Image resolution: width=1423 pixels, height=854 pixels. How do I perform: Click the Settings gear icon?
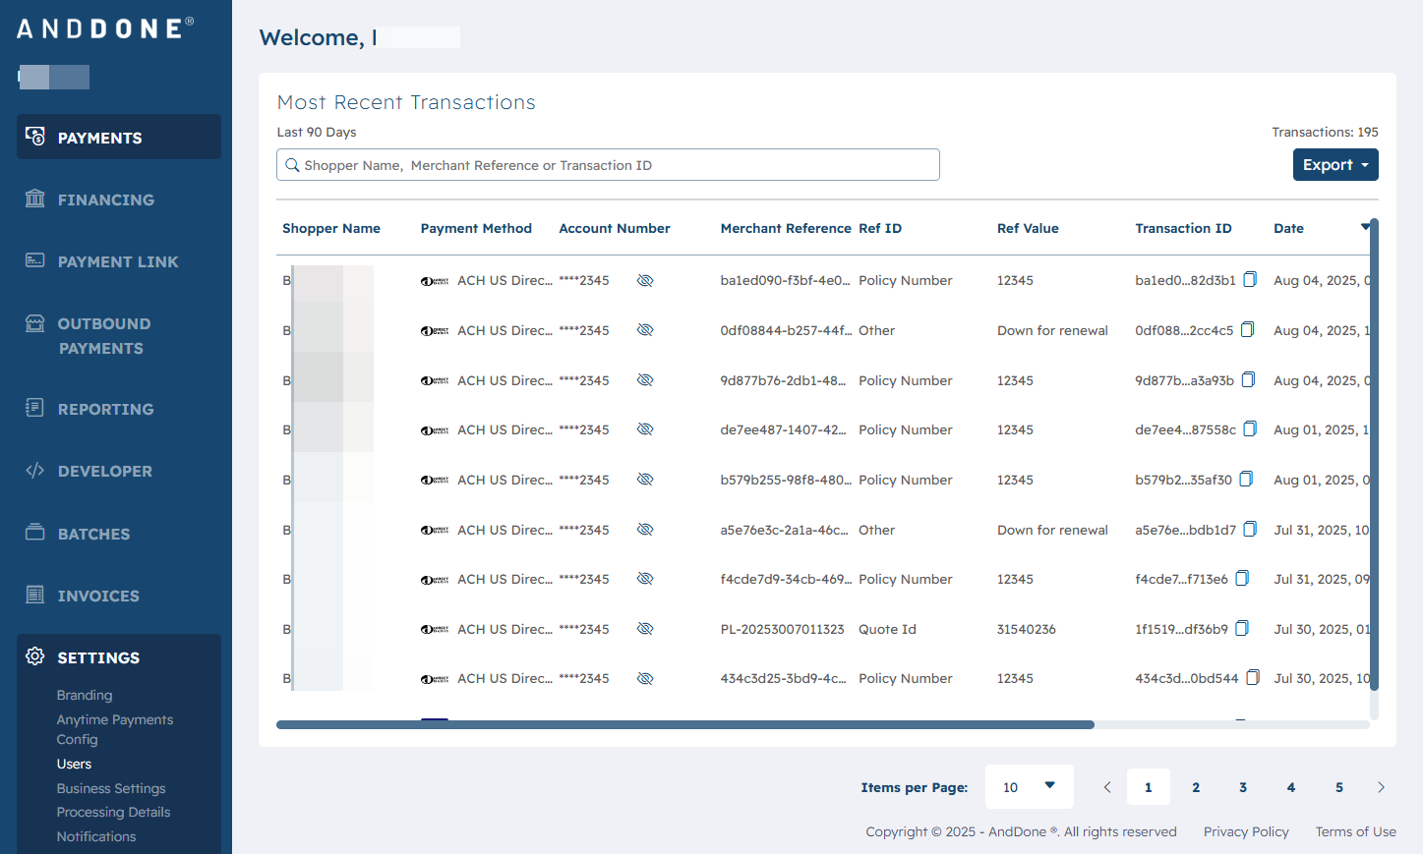pyautogui.click(x=35, y=656)
